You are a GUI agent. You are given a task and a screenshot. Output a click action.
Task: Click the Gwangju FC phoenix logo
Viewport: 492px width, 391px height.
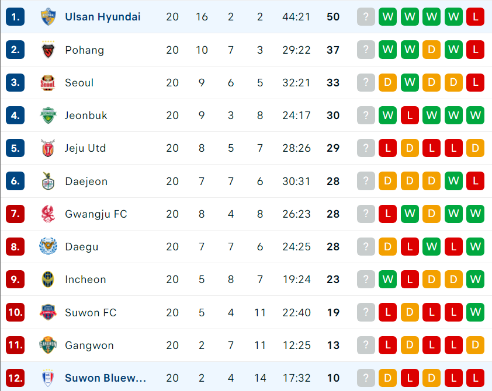(x=48, y=214)
